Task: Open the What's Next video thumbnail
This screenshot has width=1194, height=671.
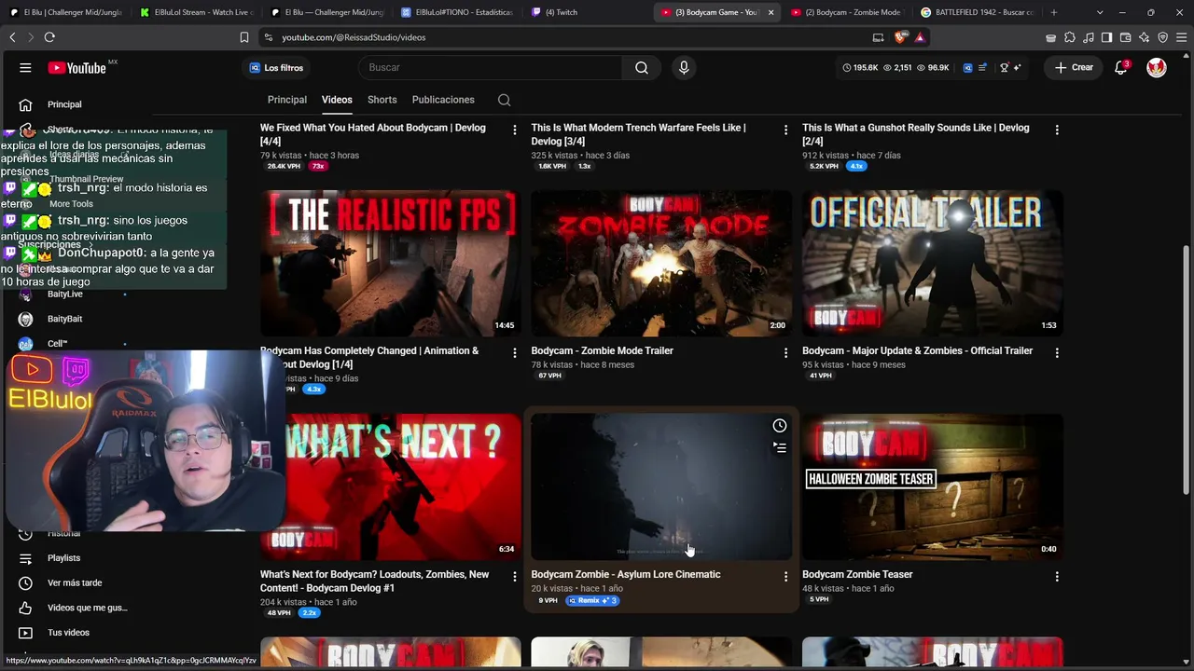Action: pos(390,486)
